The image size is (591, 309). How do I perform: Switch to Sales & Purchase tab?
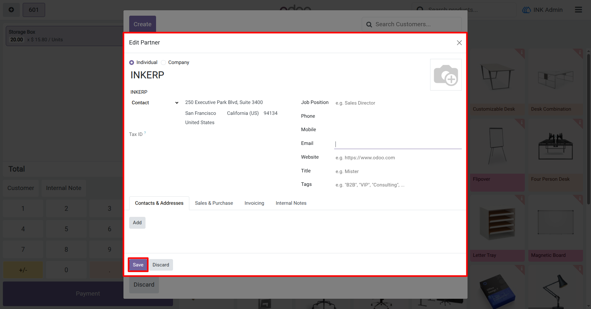click(214, 203)
